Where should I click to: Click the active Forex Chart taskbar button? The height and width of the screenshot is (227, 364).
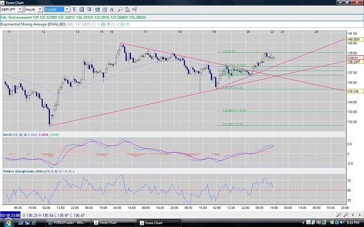click(x=159, y=223)
